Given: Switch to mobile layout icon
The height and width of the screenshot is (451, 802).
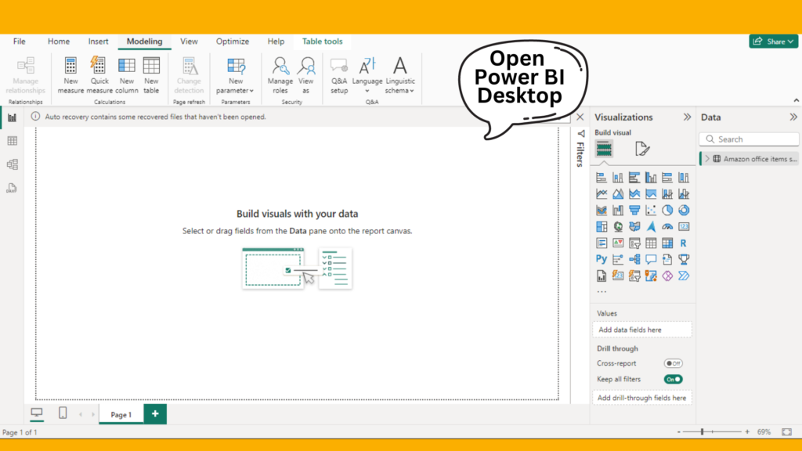Looking at the screenshot, I should tap(63, 413).
